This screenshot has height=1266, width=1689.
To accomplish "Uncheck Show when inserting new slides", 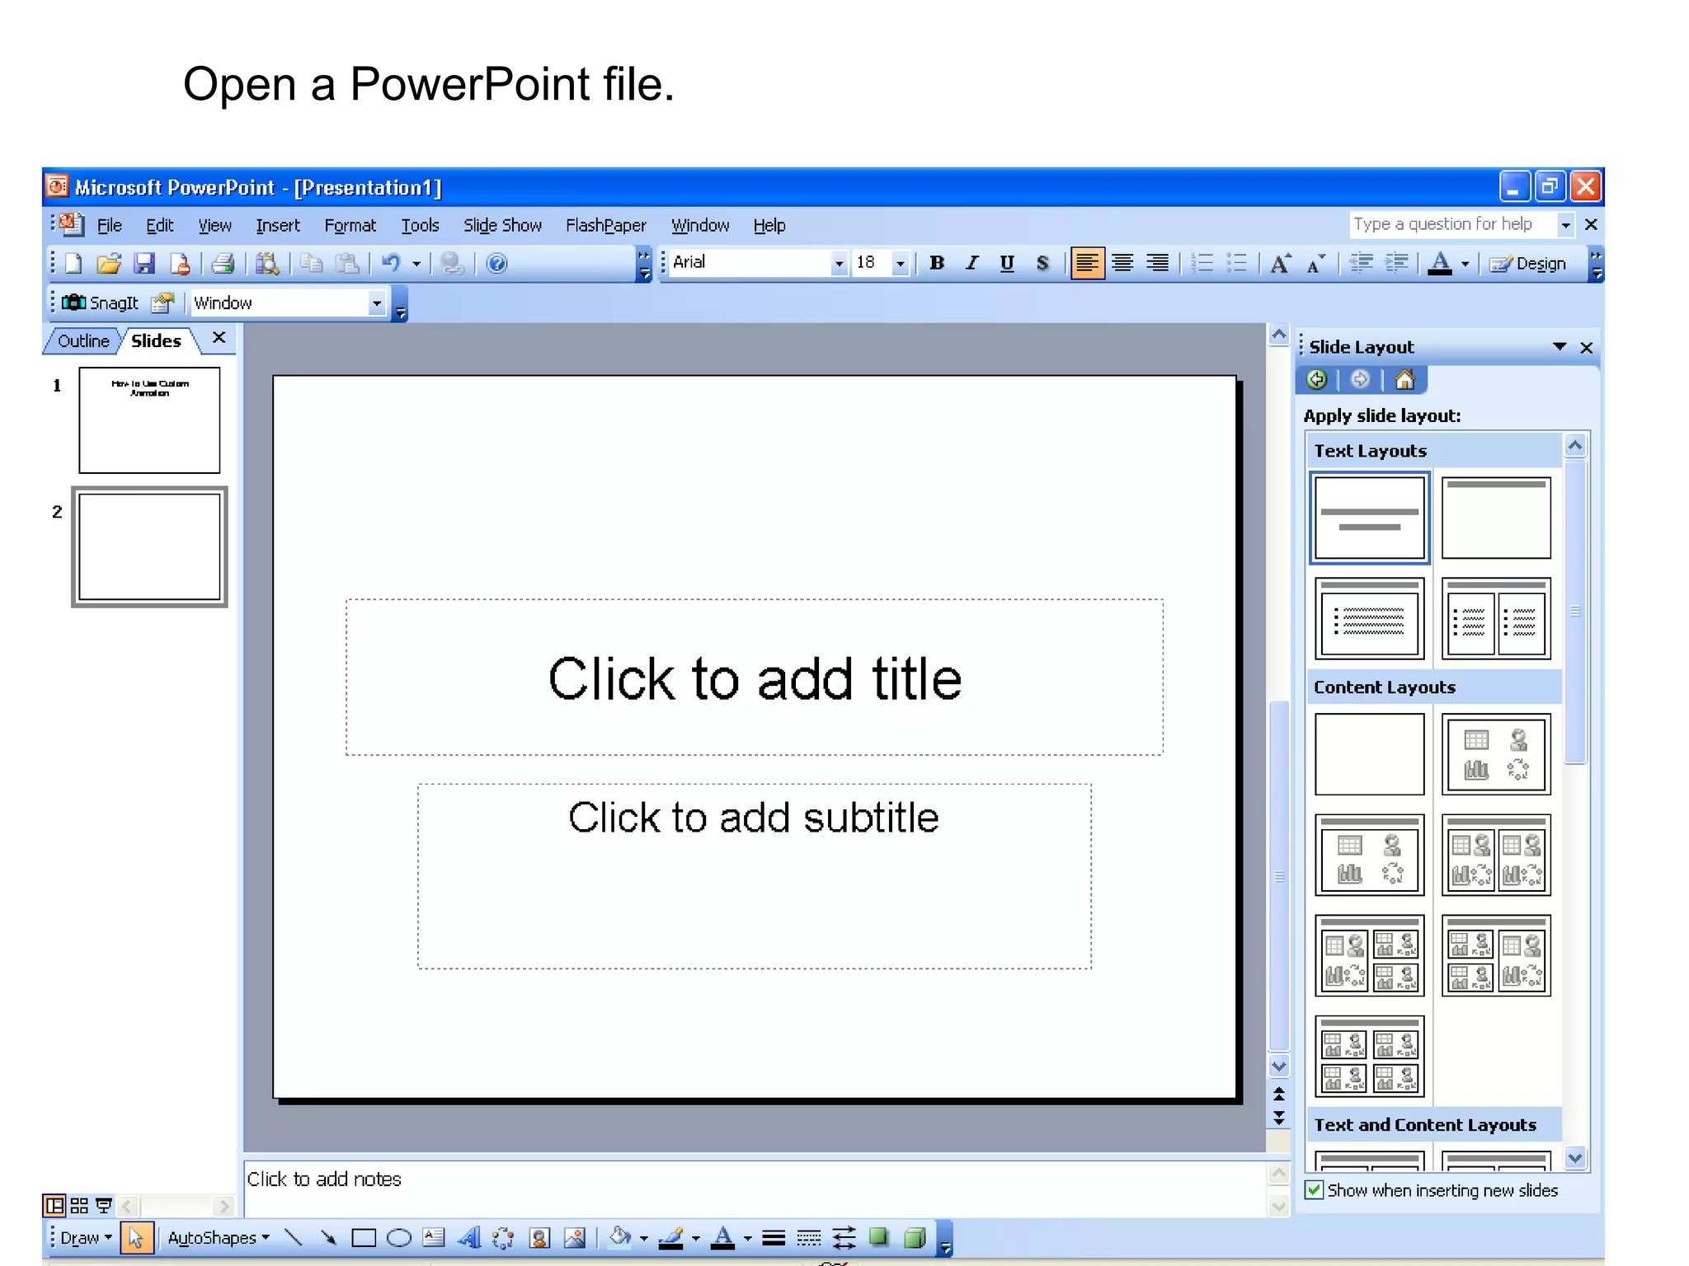I will [x=1315, y=1190].
